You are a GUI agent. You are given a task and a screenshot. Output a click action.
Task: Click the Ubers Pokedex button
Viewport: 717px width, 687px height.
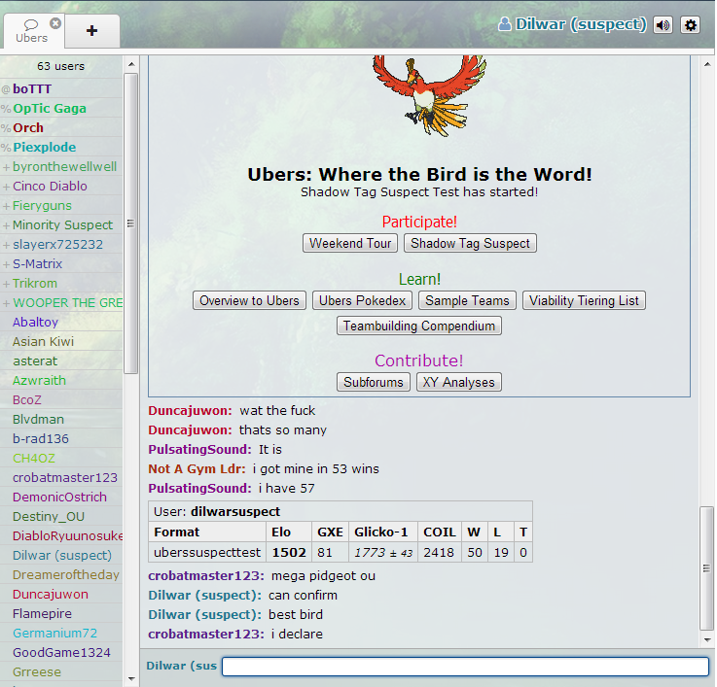click(x=365, y=301)
